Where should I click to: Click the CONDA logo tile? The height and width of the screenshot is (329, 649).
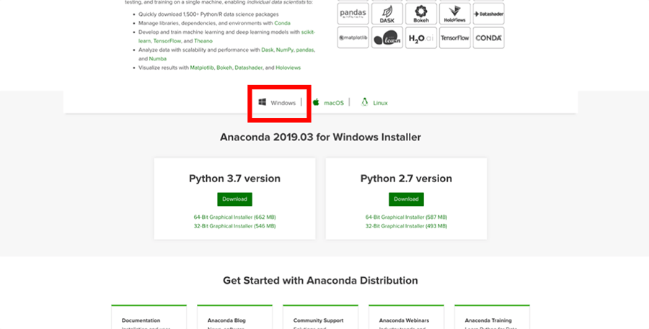pyautogui.click(x=489, y=37)
